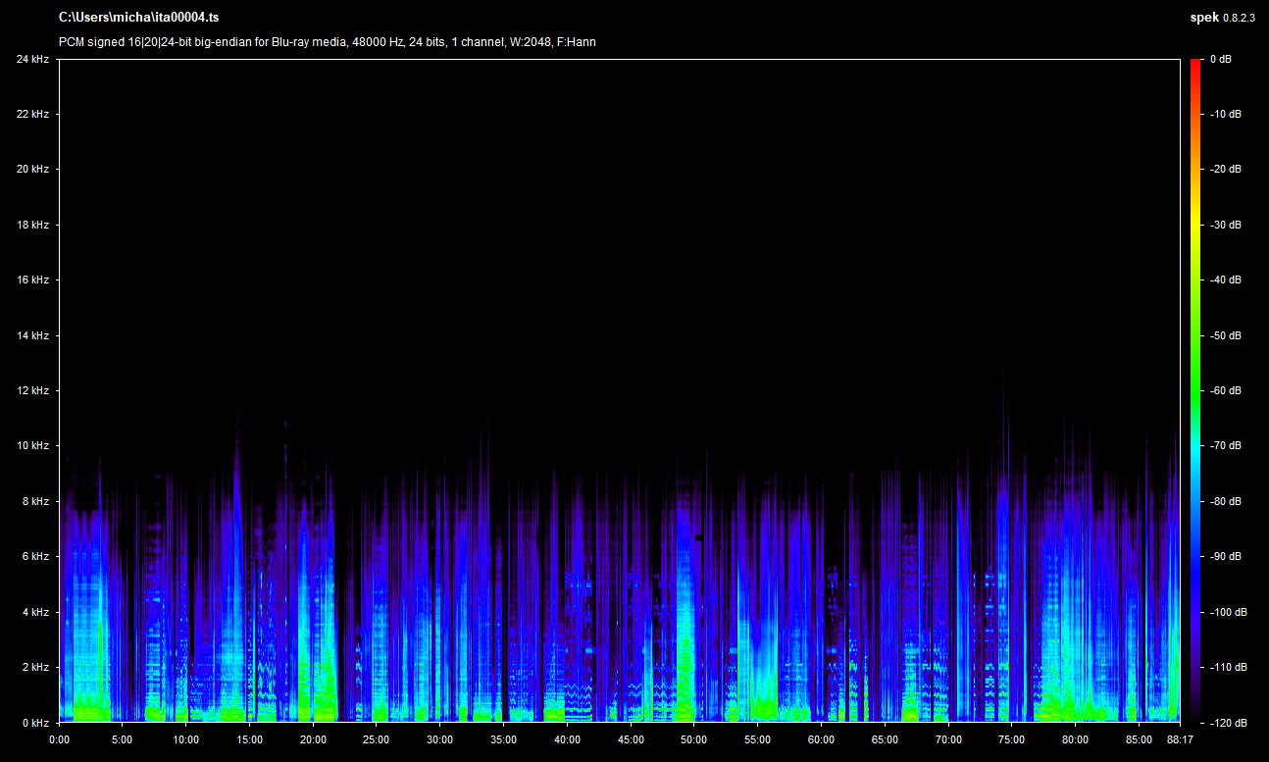This screenshot has height=762, width=1269.
Task: Select the 88:17 end time marker
Action: click(1180, 739)
